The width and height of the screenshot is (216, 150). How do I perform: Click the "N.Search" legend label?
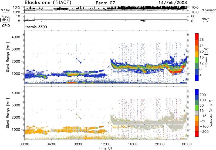pos(209,10)
